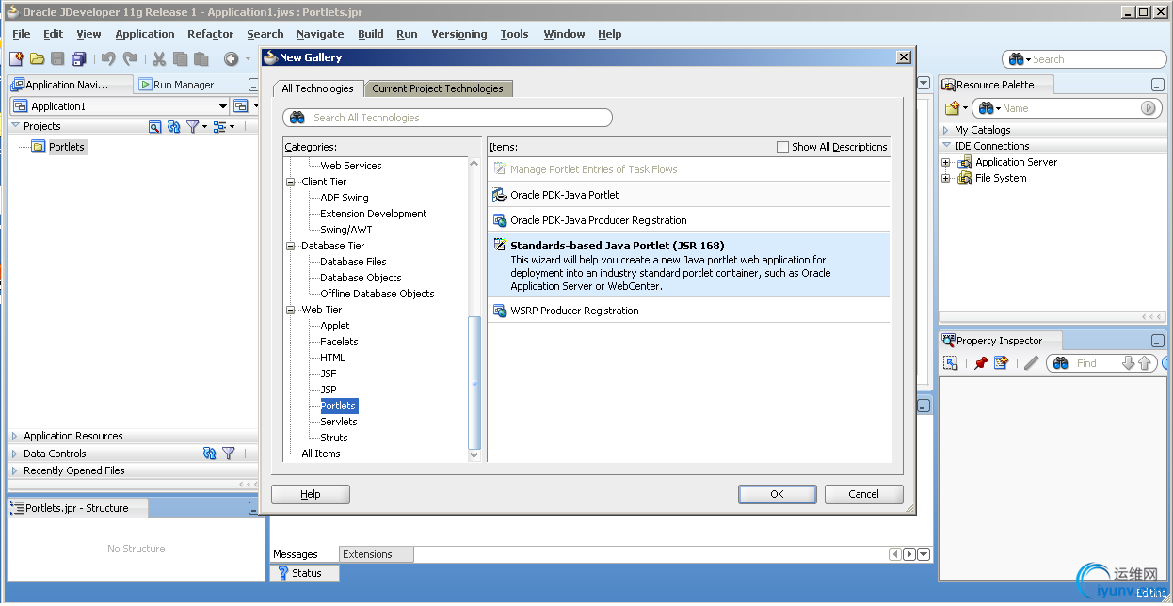Image resolution: width=1173 pixels, height=606 pixels.
Task: Click the Data Controls filter funnel icon
Action: coord(229,453)
